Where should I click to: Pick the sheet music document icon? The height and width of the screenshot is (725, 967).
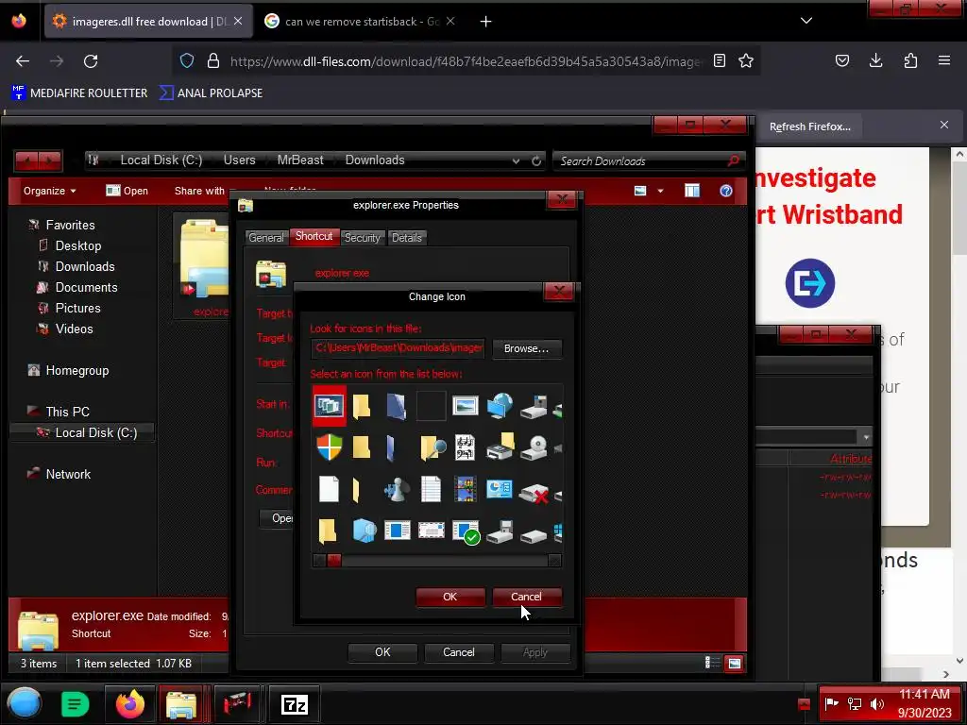465,447
